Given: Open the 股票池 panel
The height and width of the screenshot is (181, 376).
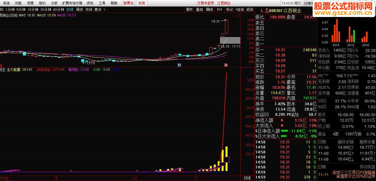Looking at the screenshot, I should pyautogui.click(x=128, y=3).
